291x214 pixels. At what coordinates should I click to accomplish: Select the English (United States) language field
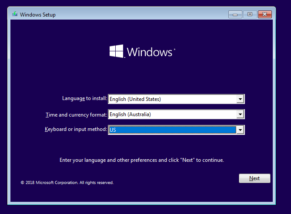[x=176, y=99]
